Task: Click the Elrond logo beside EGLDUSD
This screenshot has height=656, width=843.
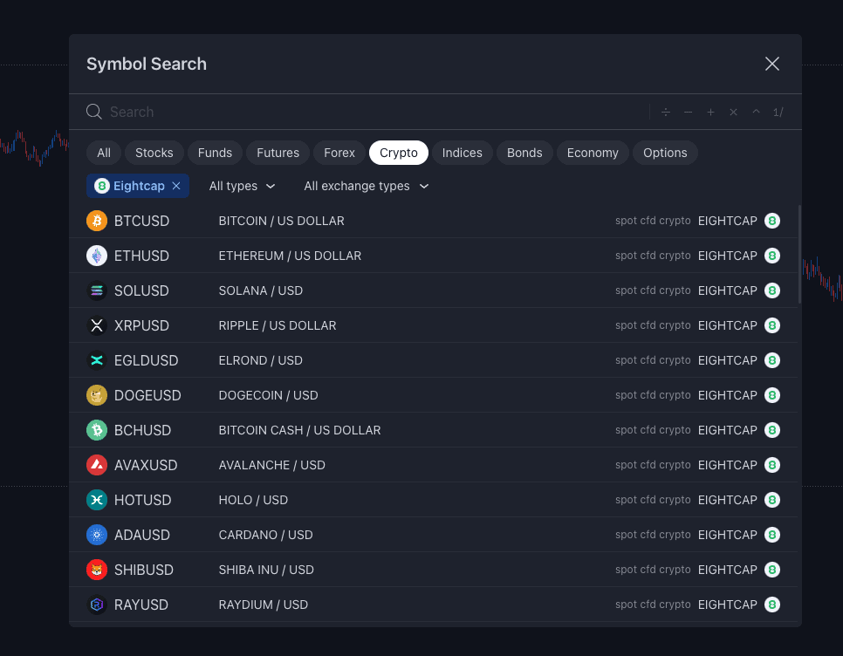Action: pos(97,360)
